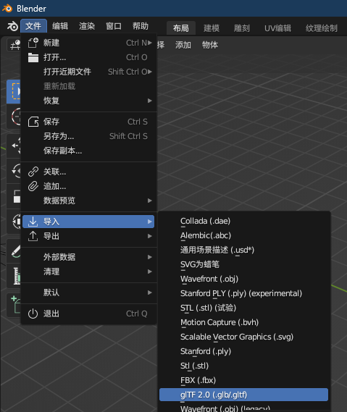Choose 保存副本... from the file menu
Image resolution: width=347 pixels, height=412 pixels.
click(x=88, y=151)
